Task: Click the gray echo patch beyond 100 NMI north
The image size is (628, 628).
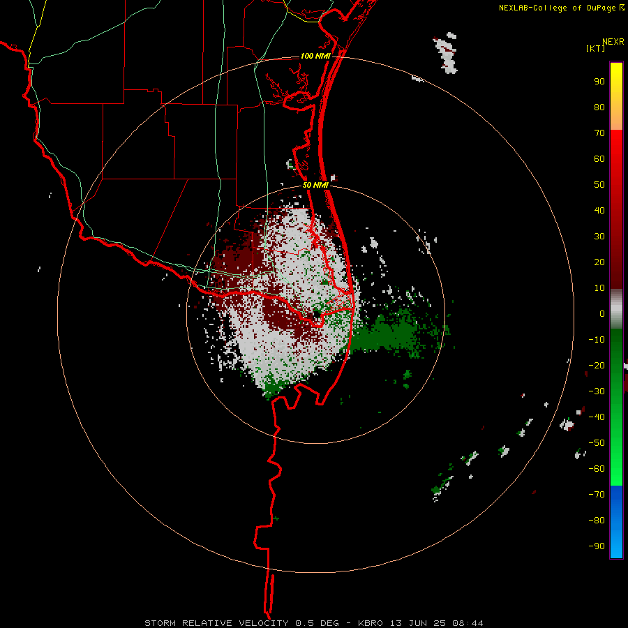Action: (x=447, y=52)
